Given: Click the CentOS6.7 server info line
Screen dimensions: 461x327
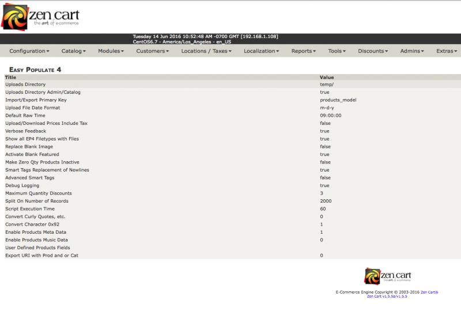Looking at the screenshot, I should [x=182, y=41].
